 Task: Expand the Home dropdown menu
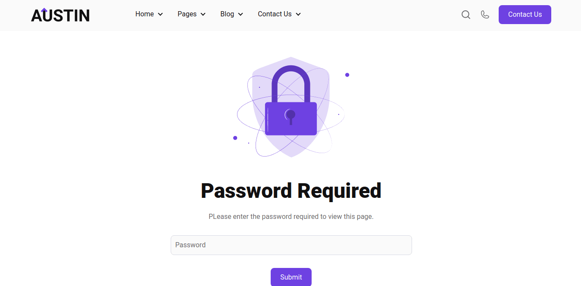point(161,14)
